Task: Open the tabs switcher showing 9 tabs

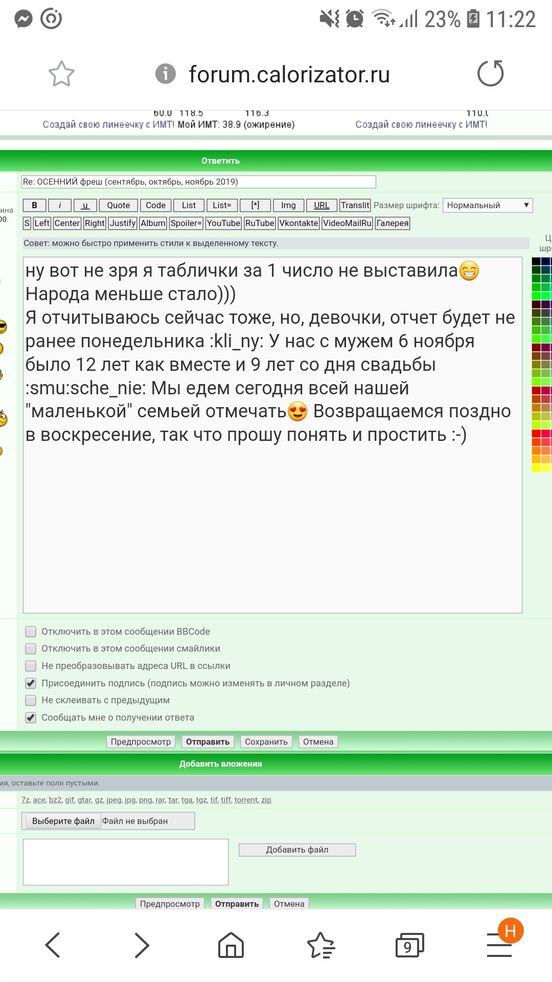Action: click(x=409, y=945)
